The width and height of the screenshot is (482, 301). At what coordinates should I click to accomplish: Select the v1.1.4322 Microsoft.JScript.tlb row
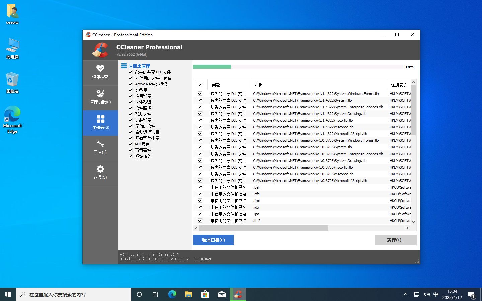point(302,134)
